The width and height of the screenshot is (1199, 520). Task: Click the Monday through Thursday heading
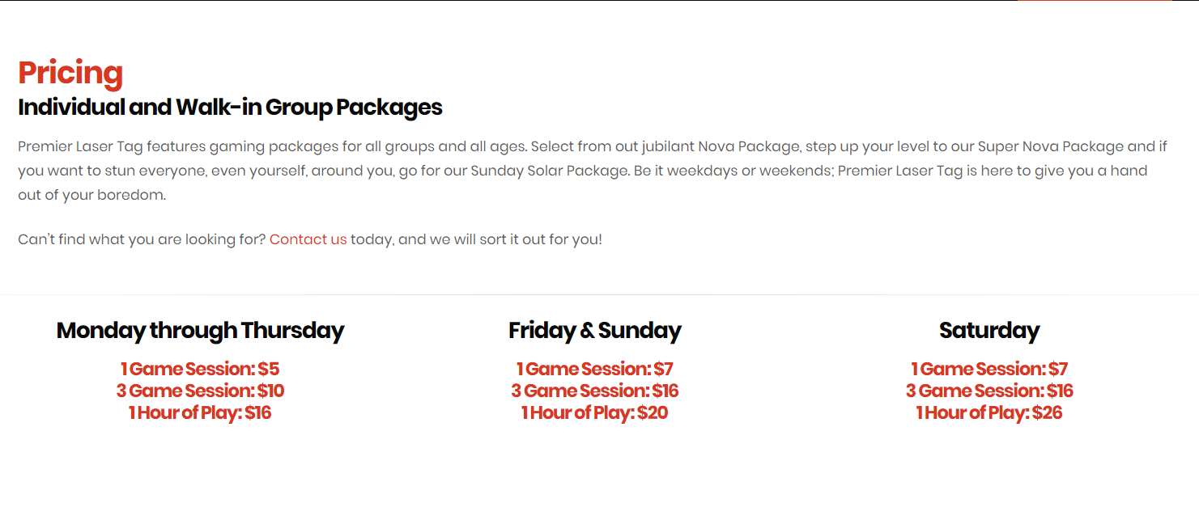[x=200, y=331]
